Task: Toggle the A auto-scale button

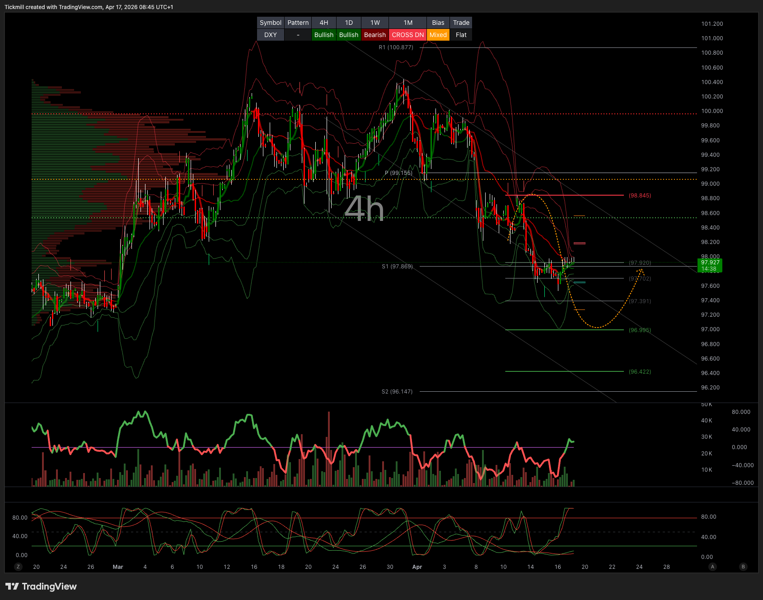Action: [712, 567]
